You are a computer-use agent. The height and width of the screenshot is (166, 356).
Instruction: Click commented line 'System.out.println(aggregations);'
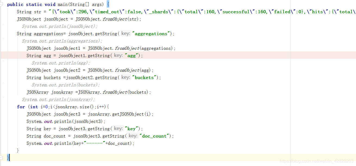point(62,41)
